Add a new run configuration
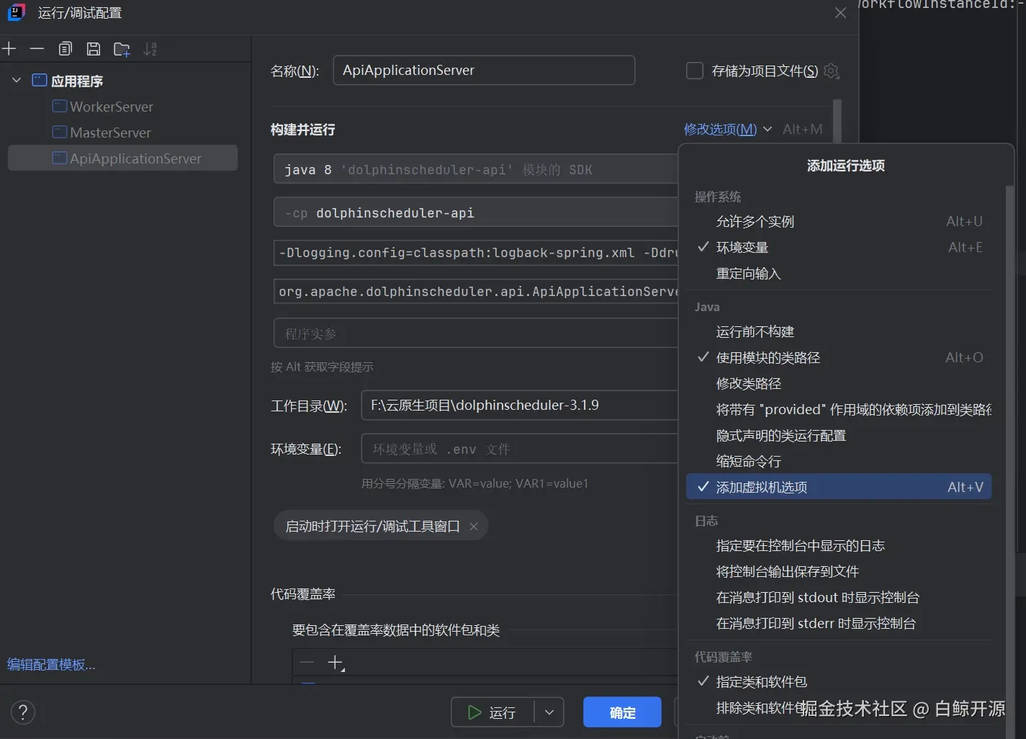 click(x=9, y=49)
